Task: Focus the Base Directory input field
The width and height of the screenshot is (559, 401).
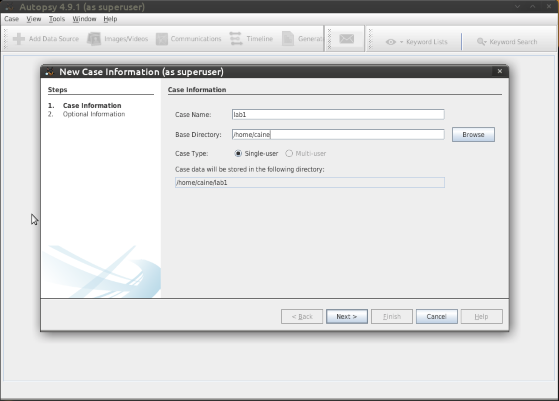Action: click(x=338, y=135)
